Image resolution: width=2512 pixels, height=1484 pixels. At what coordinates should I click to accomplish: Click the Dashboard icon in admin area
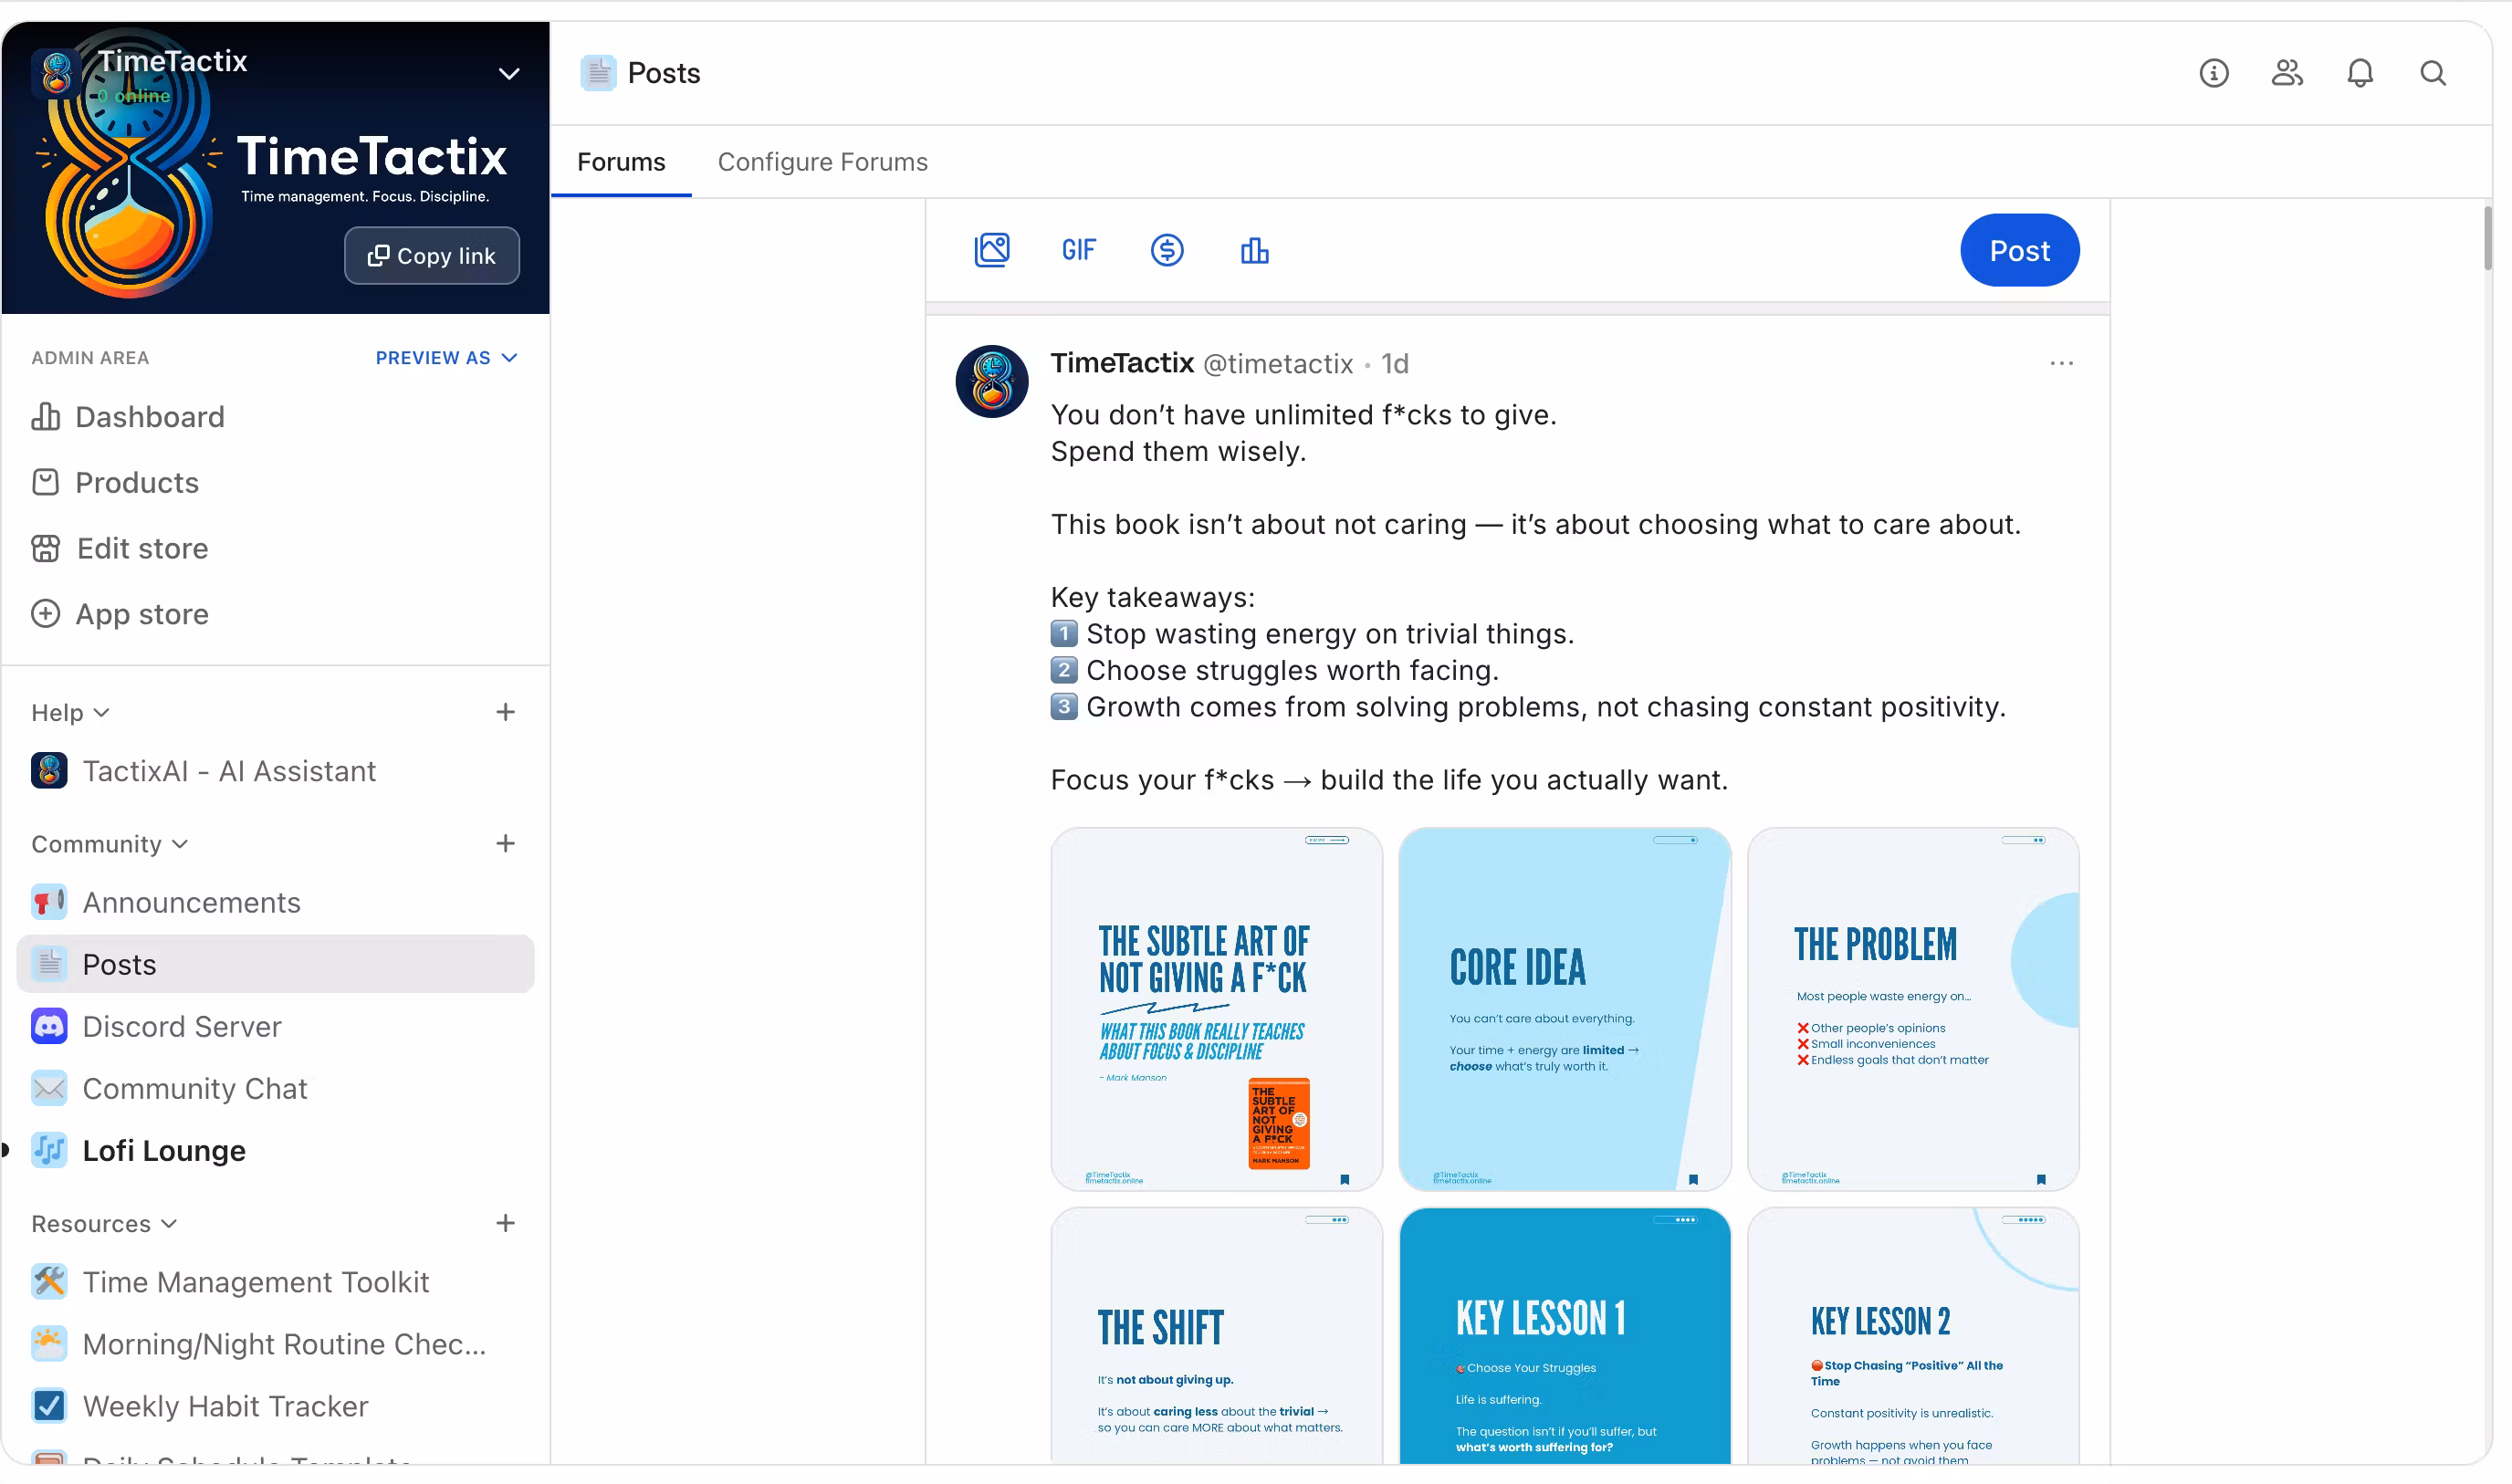(46, 416)
